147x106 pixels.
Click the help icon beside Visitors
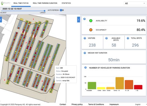click(x=85, y=38)
